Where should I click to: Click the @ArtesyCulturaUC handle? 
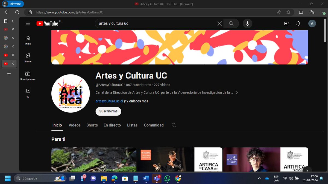point(109,85)
